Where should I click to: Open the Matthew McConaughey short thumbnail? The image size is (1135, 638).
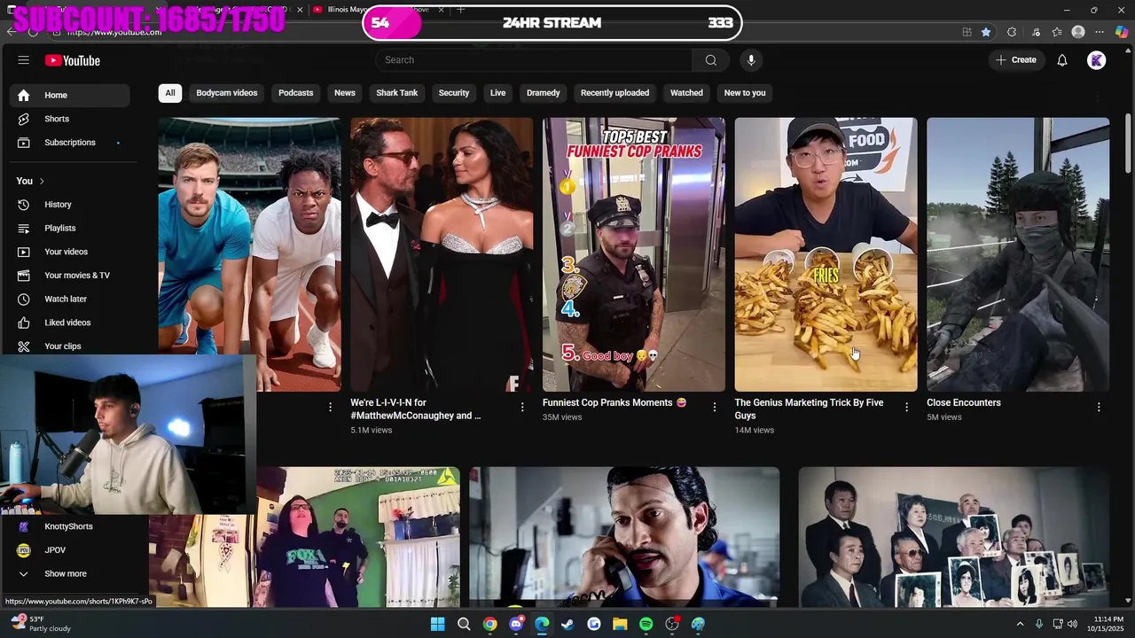442,254
